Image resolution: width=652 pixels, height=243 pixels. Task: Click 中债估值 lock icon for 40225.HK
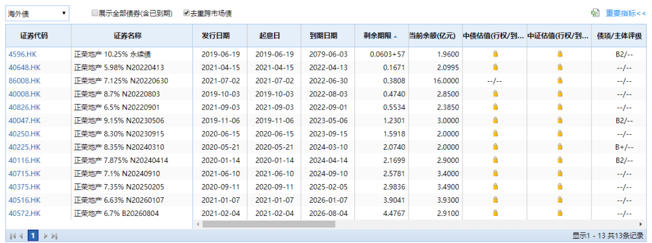[x=495, y=147]
